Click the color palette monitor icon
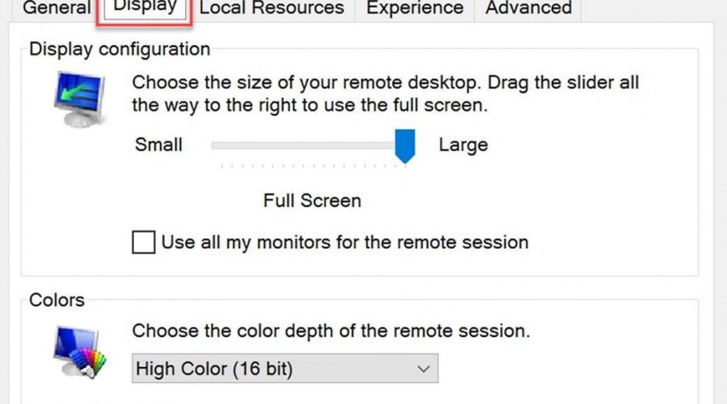Image resolution: width=727 pixels, height=404 pixels. (x=79, y=350)
